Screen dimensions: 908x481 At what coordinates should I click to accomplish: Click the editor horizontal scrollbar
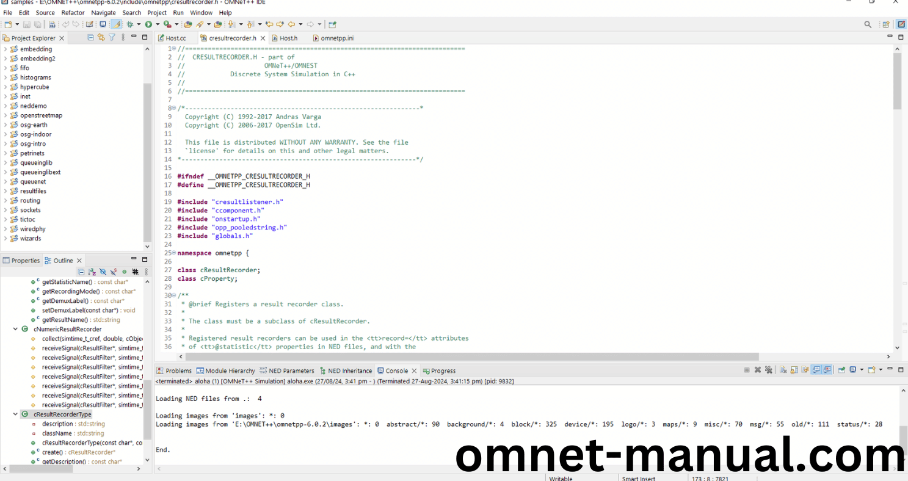click(458, 356)
